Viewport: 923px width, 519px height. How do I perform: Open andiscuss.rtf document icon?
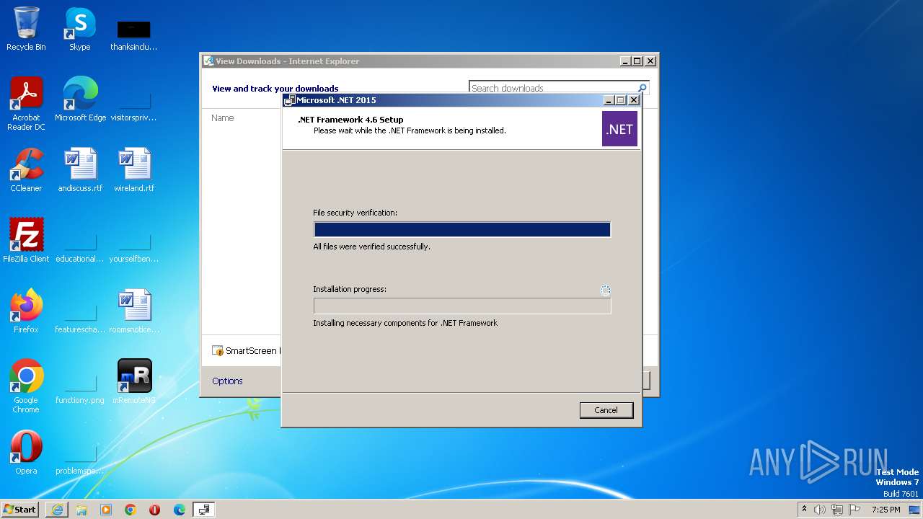(80, 169)
